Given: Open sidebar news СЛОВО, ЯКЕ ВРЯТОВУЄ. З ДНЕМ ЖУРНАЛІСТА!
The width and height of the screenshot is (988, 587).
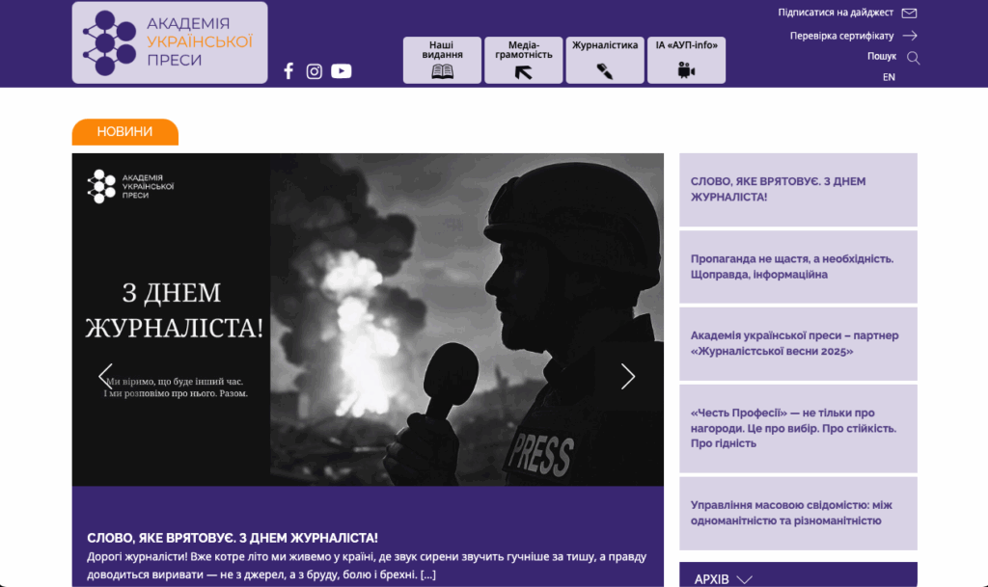Looking at the screenshot, I should point(798,189).
